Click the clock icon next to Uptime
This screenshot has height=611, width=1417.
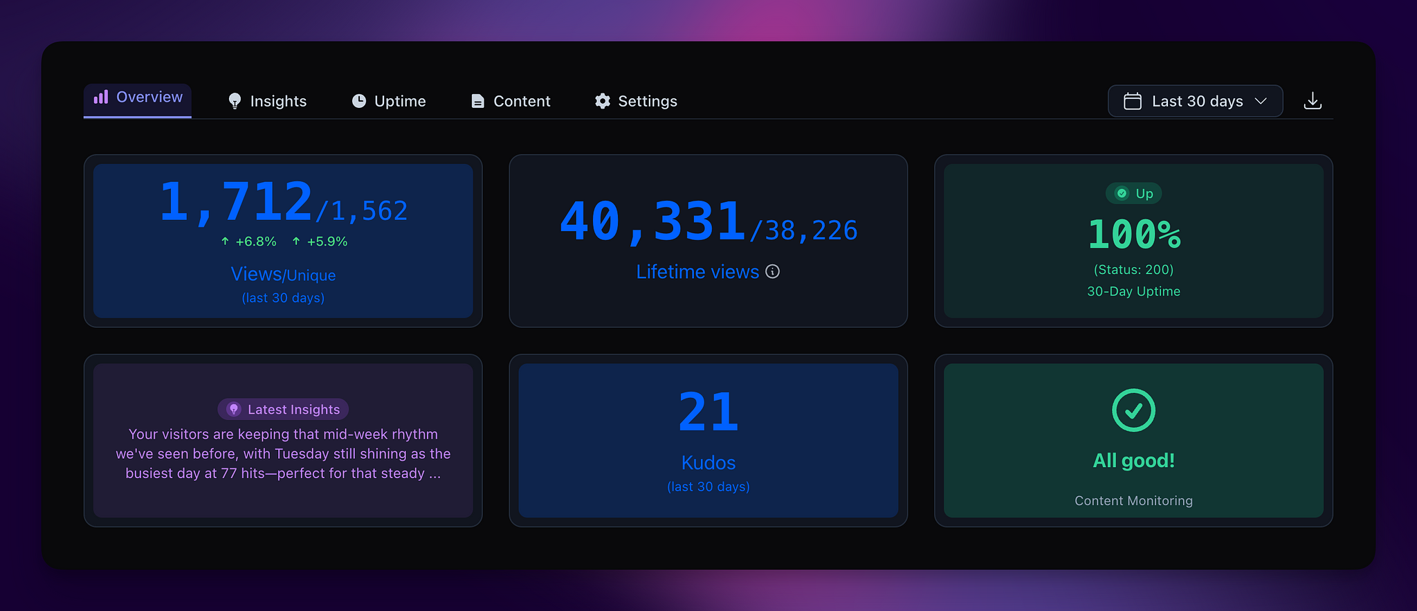[x=358, y=101]
